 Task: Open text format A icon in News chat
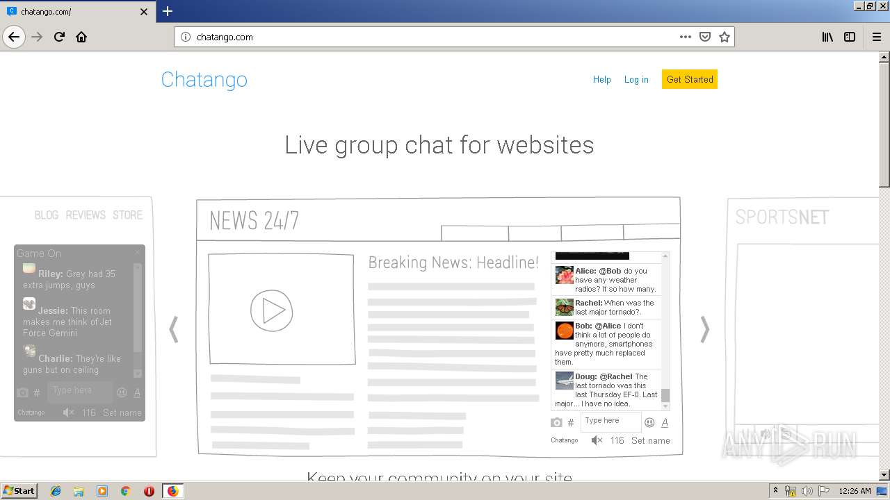(x=665, y=422)
